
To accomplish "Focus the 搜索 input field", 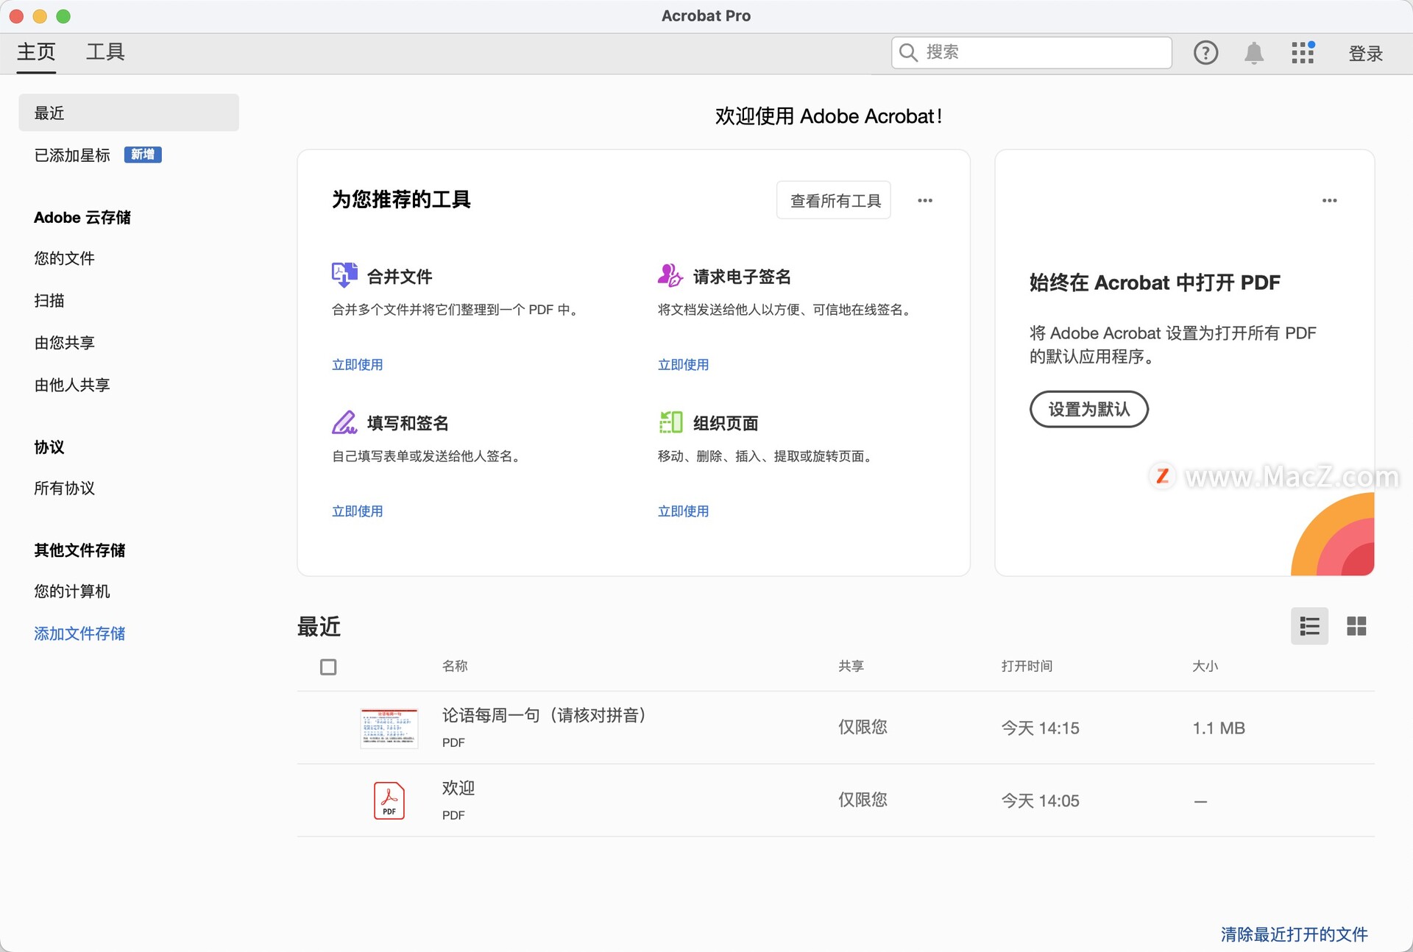I will point(1032,52).
